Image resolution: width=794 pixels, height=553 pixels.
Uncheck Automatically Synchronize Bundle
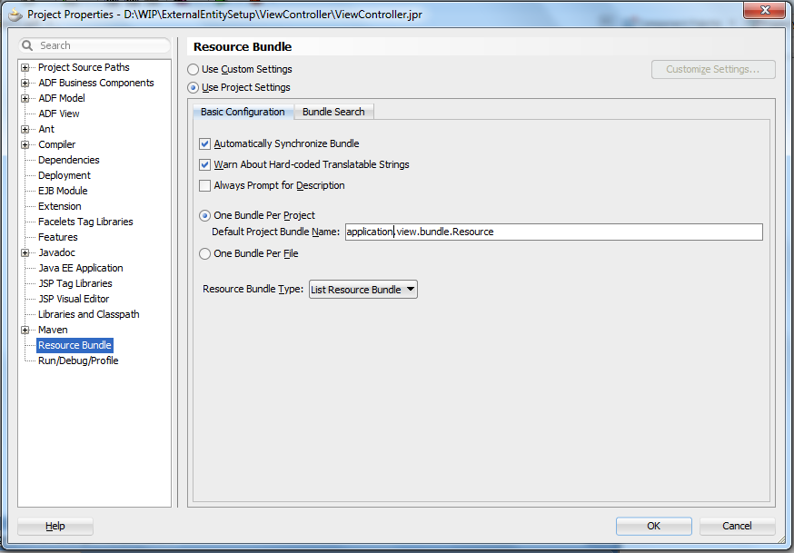[204, 143]
